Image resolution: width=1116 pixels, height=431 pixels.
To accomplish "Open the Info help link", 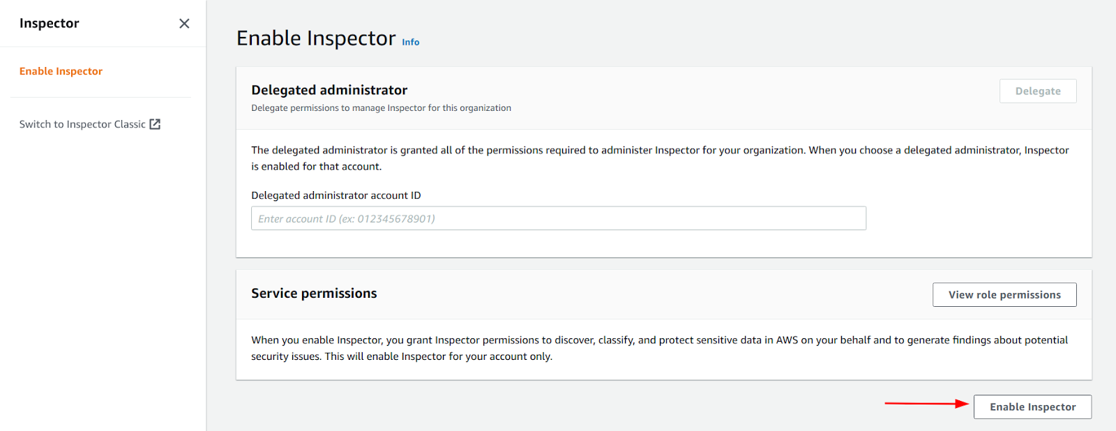I will tap(411, 42).
